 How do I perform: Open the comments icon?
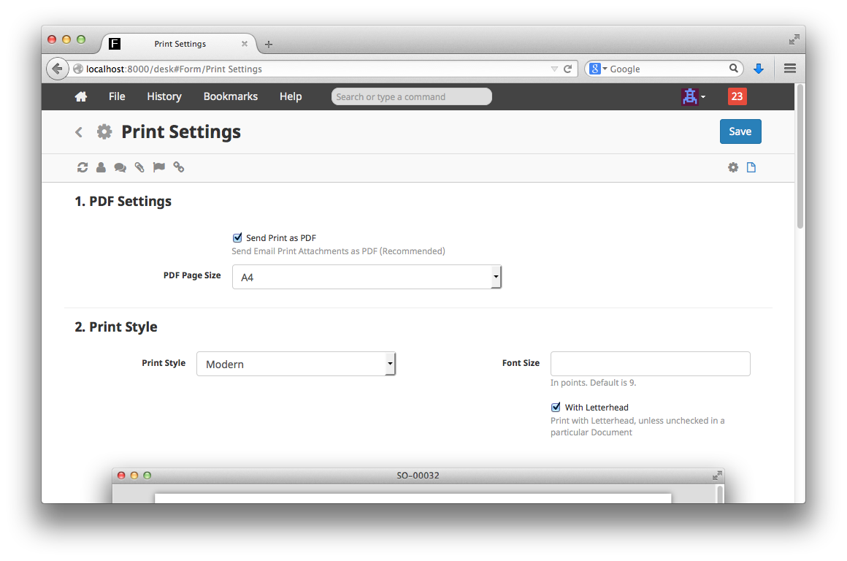[x=120, y=167]
